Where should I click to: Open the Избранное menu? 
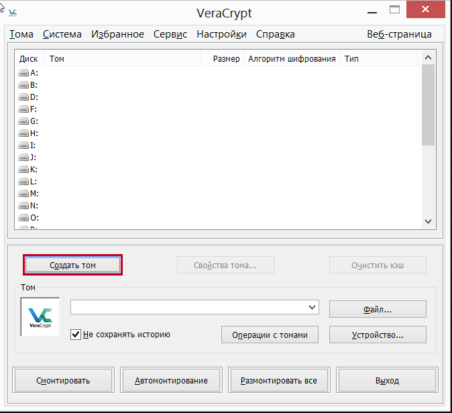(117, 34)
